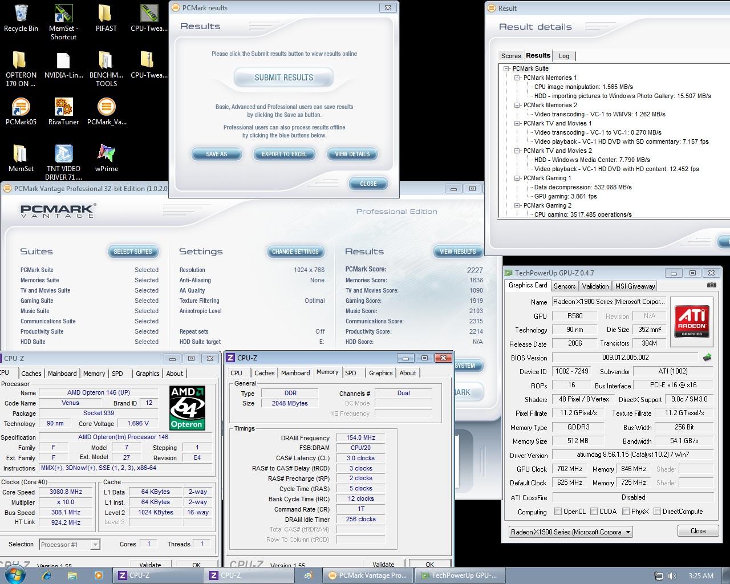730x584 pixels.
Task: Open Windows Explorer from the taskbar
Action: coord(72,575)
